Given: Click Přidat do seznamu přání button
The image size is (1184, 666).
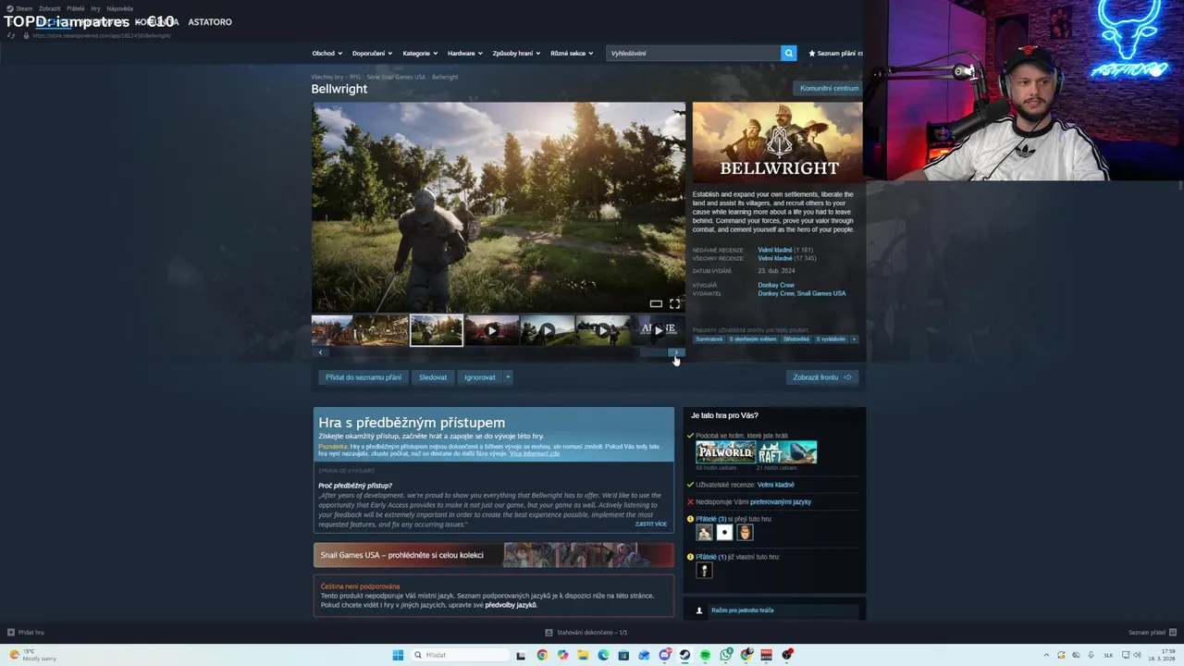Looking at the screenshot, I should point(364,377).
